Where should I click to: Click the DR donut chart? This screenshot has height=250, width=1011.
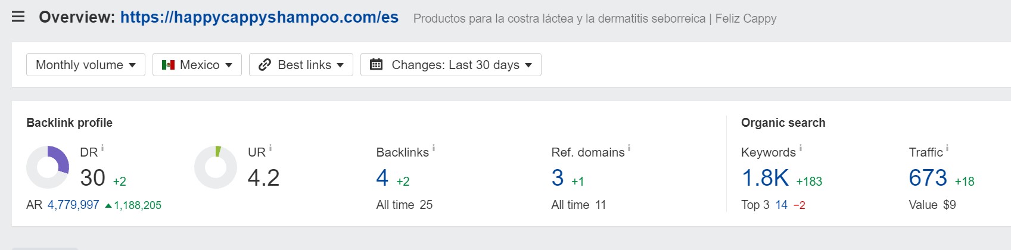[48, 167]
